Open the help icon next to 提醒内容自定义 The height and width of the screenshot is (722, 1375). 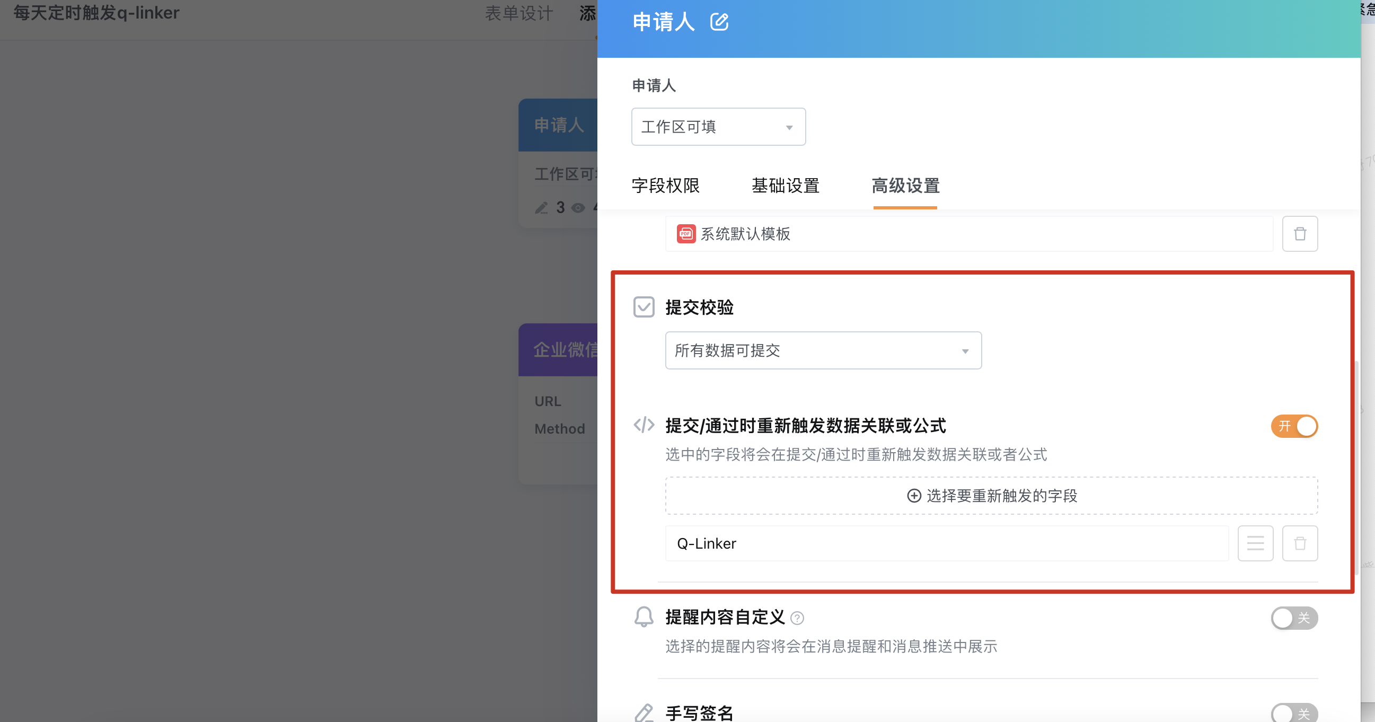coord(797,619)
